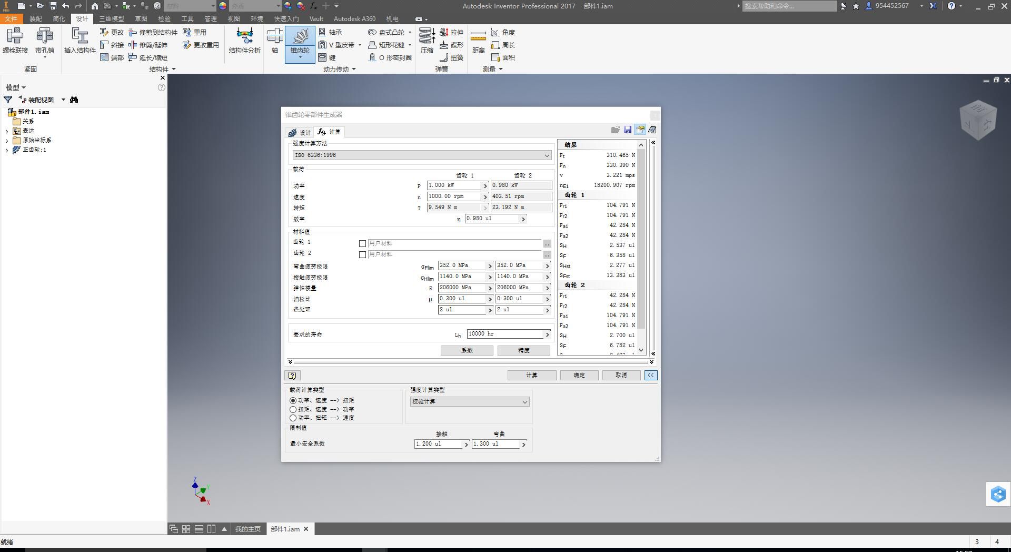Switch to the 设计 tab in gear dialog
Image resolution: width=1011 pixels, height=552 pixels.
point(300,132)
